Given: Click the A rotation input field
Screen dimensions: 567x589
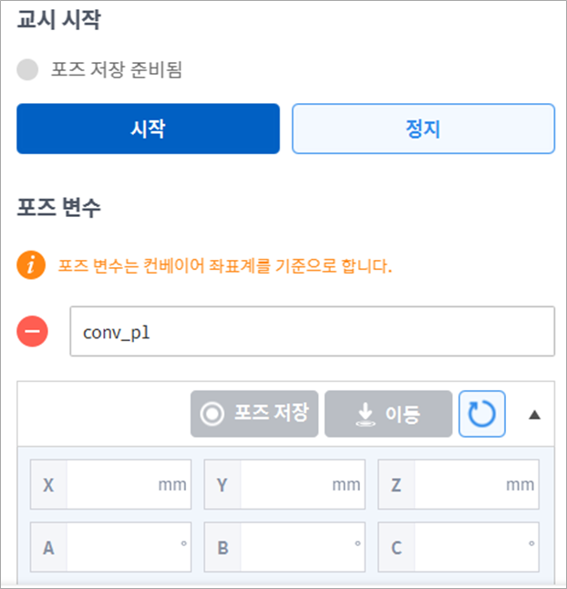Looking at the screenshot, I should click(x=119, y=547).
